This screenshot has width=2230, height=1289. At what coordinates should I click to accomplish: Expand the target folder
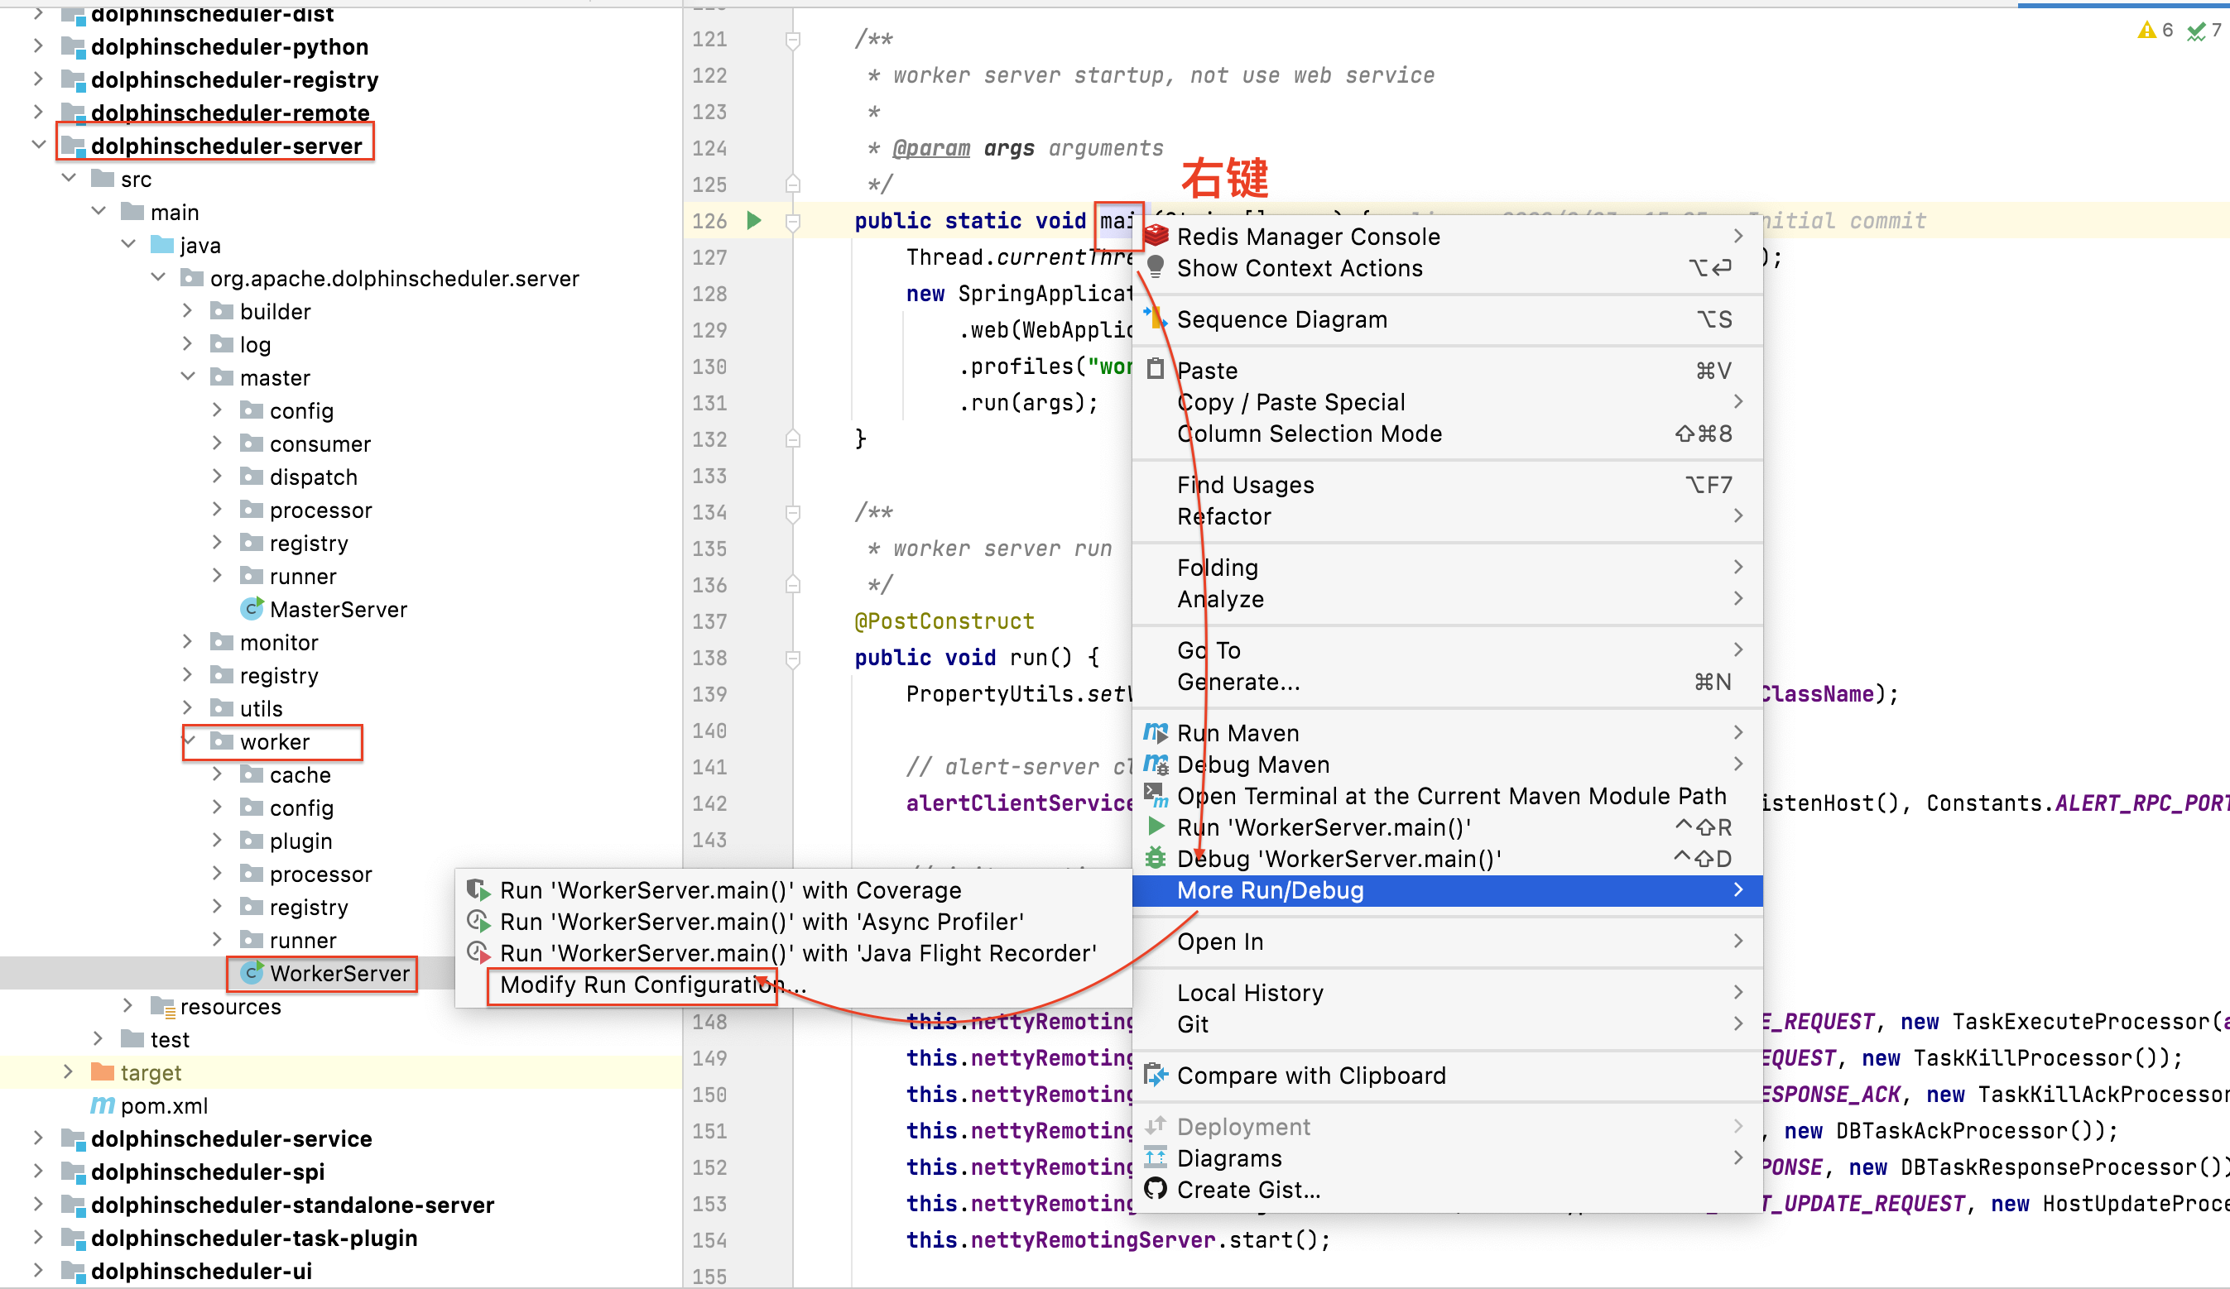pyautogui.click(x=69, y=1071)
